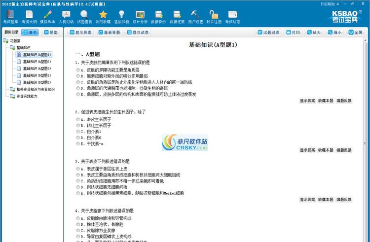370x242 pixels.
Task: Click the 打印 print button
Action: coord(293,32)
